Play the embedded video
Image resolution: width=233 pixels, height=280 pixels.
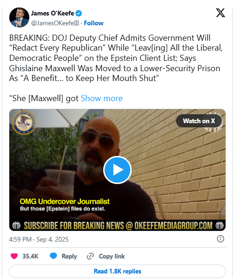pos(117,170)
